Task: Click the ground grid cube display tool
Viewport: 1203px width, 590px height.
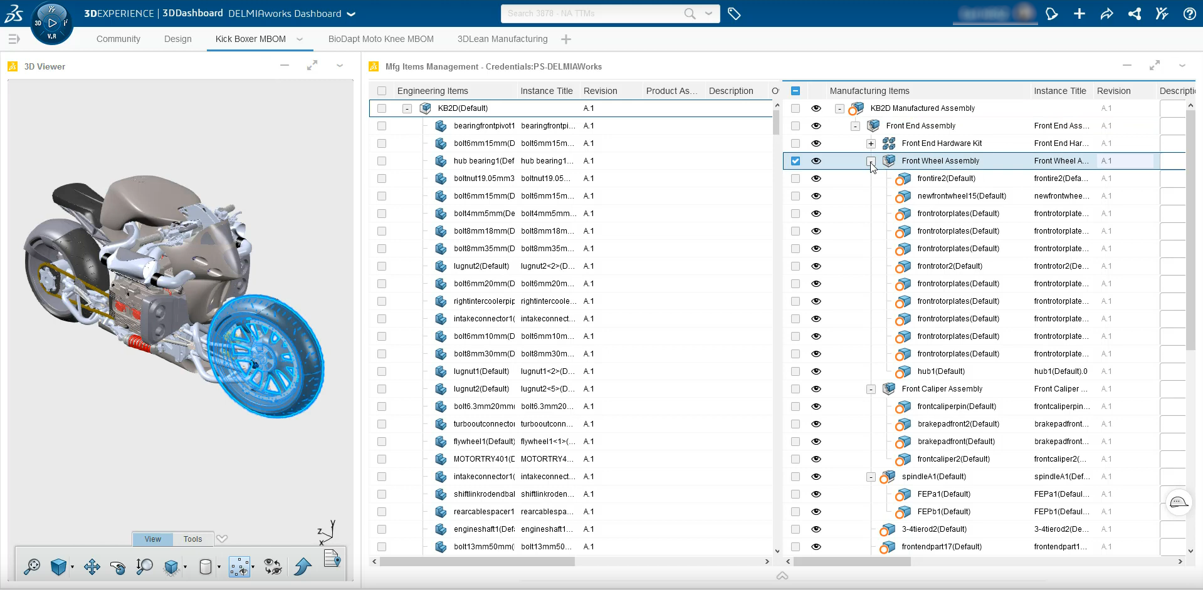Action: tap(171, 567)
